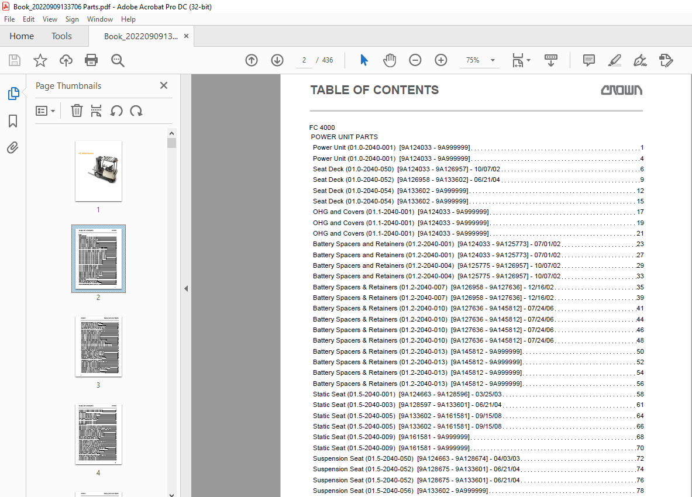Select page 3 thumbnail

[x=98, y=347]
